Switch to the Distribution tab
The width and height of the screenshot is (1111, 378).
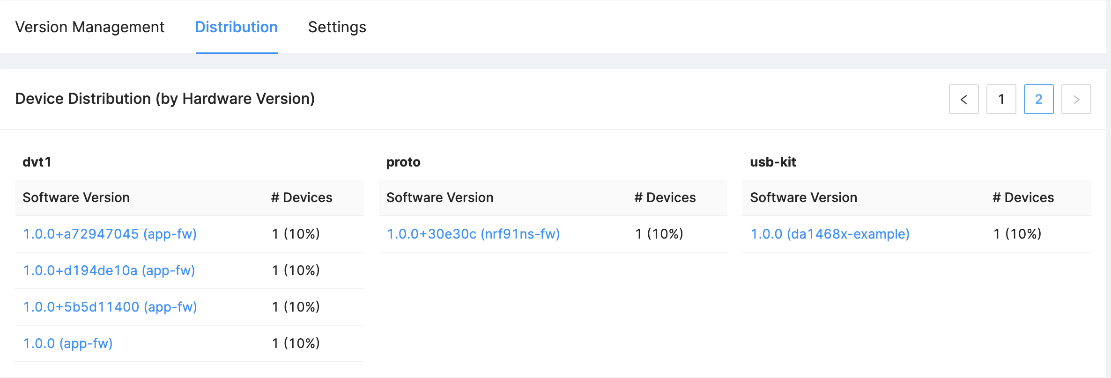(x=237, y=27)
